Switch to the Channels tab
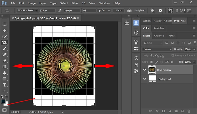This screenshot has width=197, height=114. [159, 36]
